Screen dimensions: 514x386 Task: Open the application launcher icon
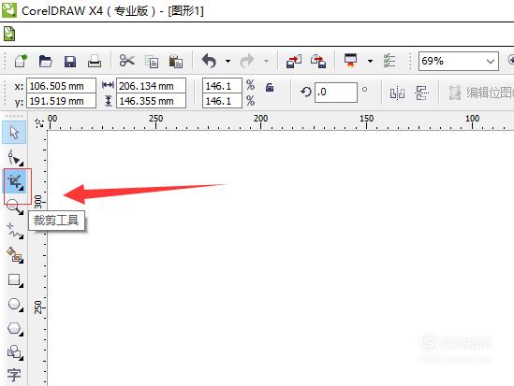(350, 61)
